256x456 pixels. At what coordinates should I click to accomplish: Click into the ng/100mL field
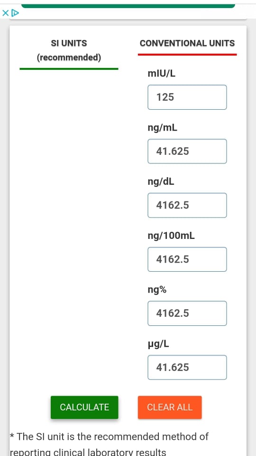point(187,259)
